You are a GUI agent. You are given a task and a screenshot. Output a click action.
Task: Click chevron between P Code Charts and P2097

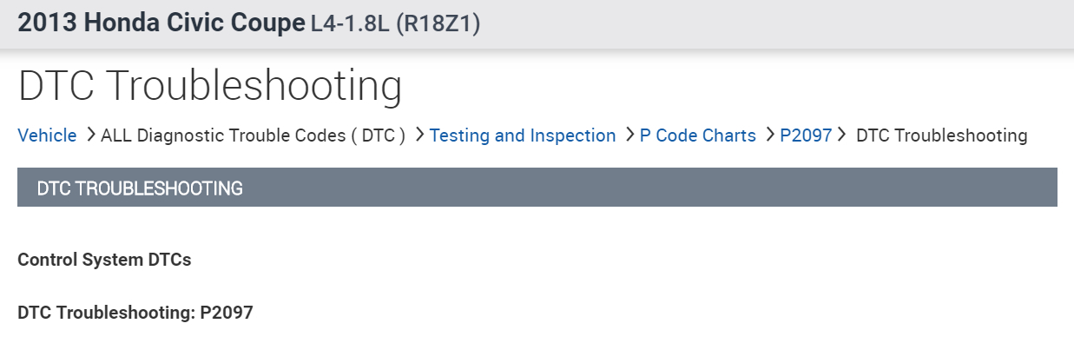tap(769, 135)
